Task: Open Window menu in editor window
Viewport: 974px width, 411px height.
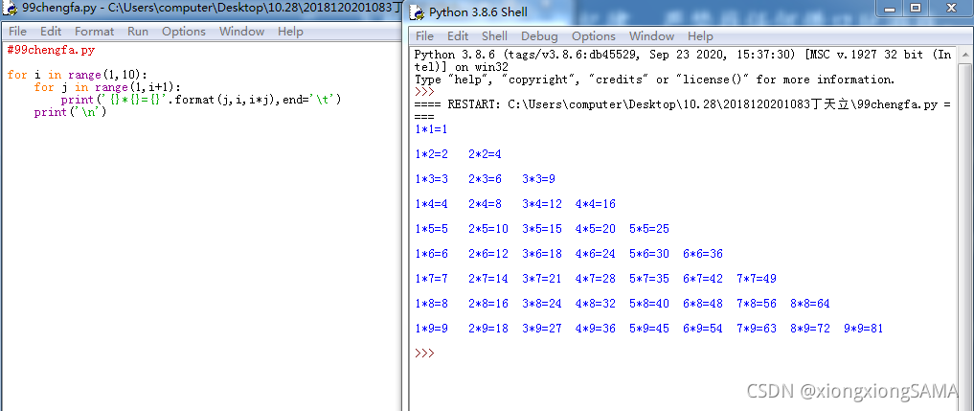Action: pyautogui.click(x=241, y=31)
